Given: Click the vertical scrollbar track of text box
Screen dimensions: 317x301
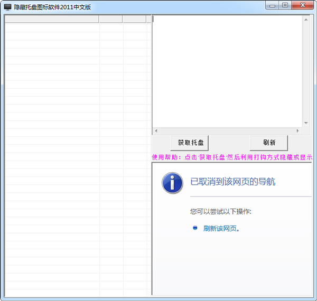Looking at the screenshot, I should [x=306, y=71].
